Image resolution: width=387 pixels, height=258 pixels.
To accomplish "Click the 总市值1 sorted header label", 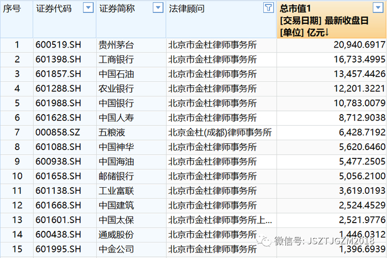I will (x=295, y=9).
